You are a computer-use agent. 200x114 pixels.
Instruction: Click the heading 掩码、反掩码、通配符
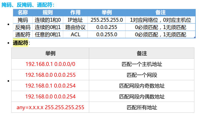pos(28,5)
